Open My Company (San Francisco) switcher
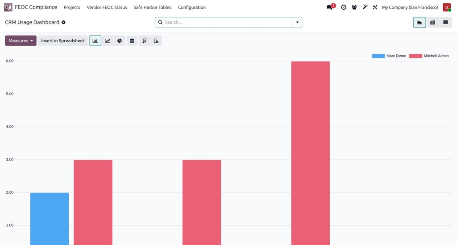Image resolution: width=457 pixels, height=245 pixels. [410, 7]
